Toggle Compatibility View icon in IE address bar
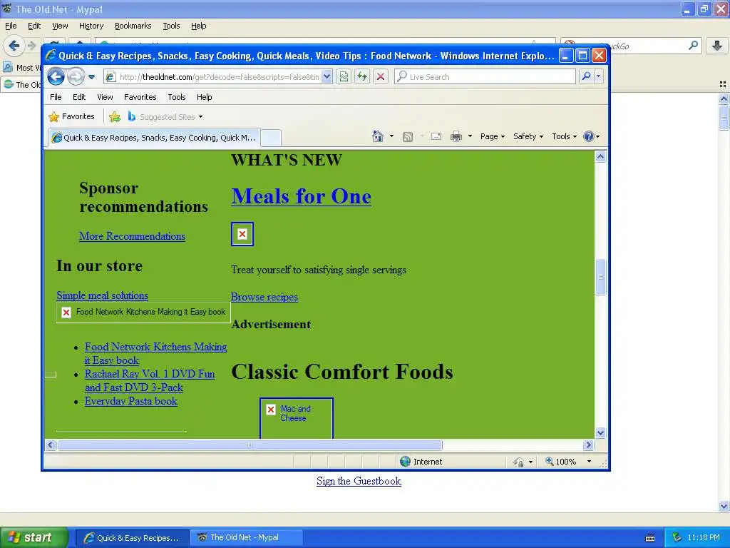 click(344, 76)
